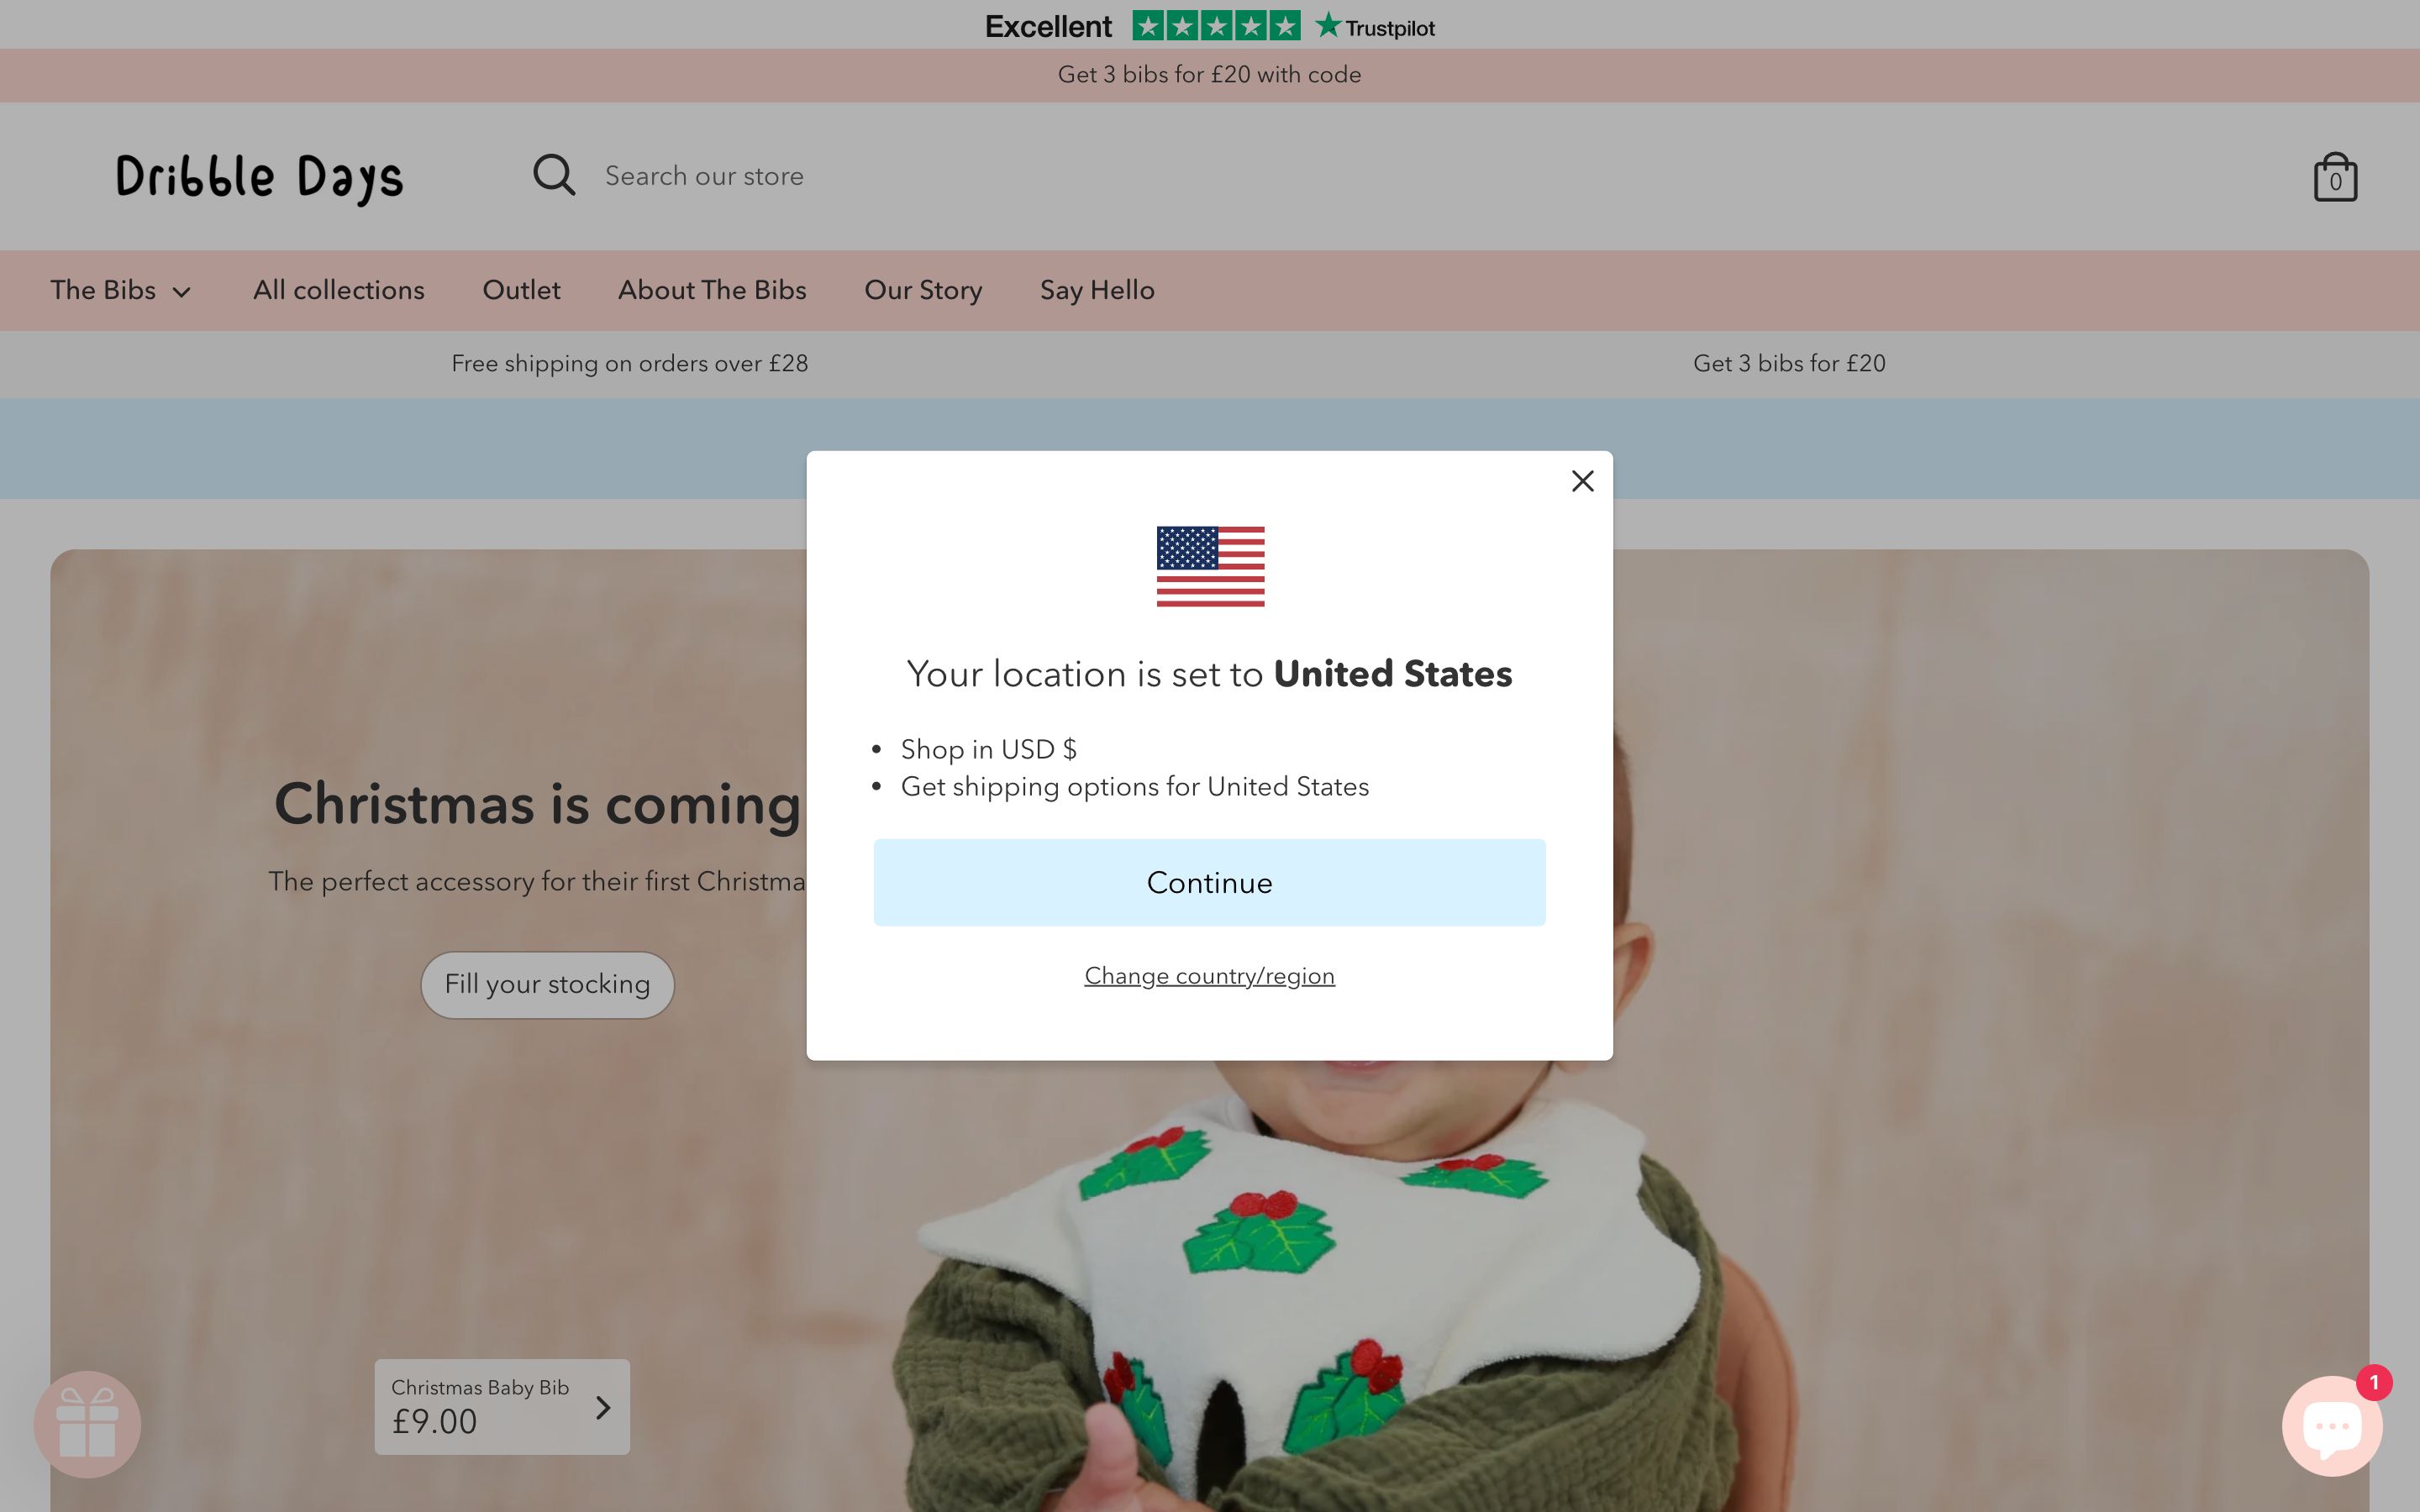
Task: Click the notification badge red icon
Action: click(2373, 1383)
